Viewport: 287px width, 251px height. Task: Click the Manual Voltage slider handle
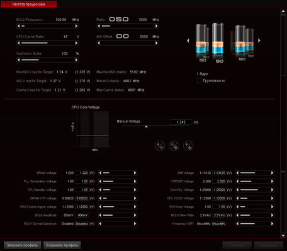coord(146,127)
